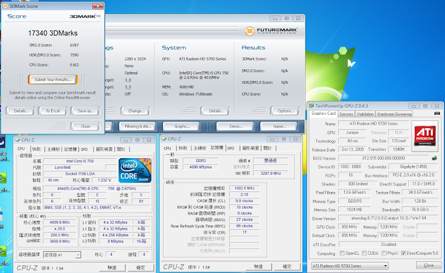Click the 4096 MBytes memory size value
Image resolution: width=445 pixels, height=273 pixels.
[200, 167]
